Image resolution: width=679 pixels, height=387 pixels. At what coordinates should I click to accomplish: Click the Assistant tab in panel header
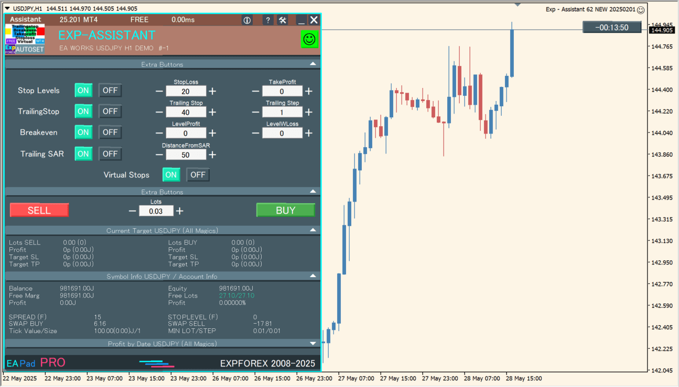click(x=26, y=19)
